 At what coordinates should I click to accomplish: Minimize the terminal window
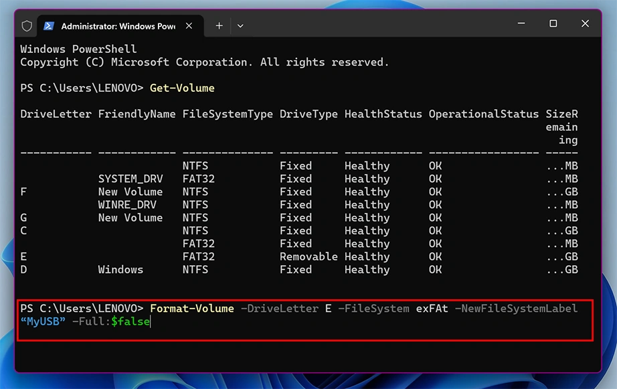pyautogui.click(x=521, y=23)
